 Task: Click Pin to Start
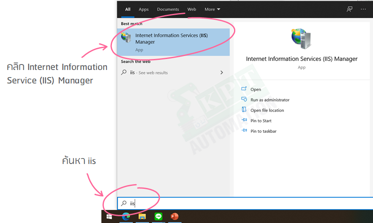[261, 121]
